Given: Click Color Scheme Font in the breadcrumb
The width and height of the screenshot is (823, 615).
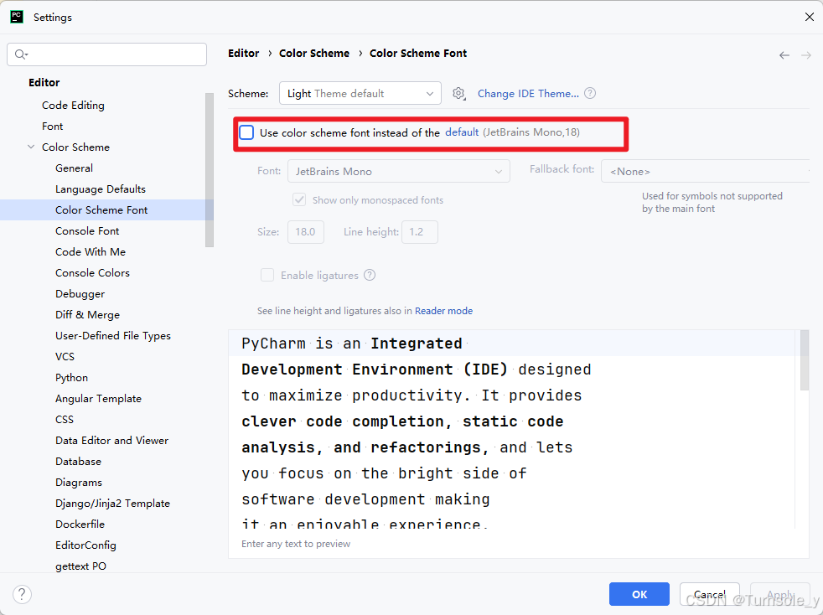Looking at the screenshot, I should pos(418,53).
